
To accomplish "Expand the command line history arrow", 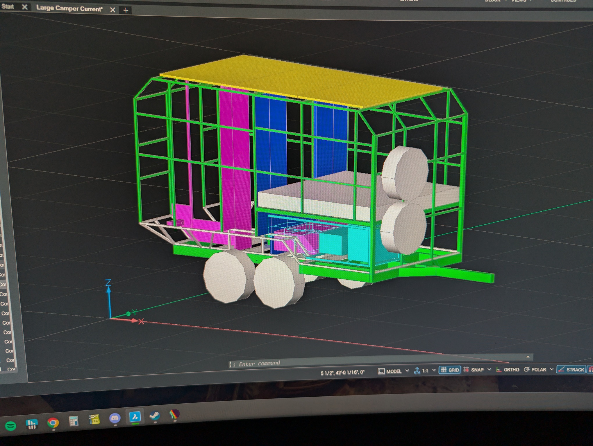I will (x=528, y=357).
